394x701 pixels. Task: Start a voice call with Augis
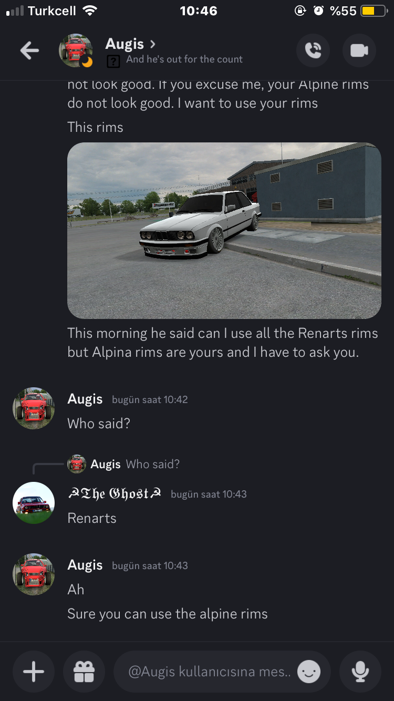[x=313, y=50]
